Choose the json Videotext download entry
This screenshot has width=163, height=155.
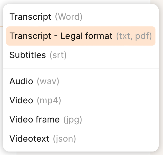click(81, 139)
